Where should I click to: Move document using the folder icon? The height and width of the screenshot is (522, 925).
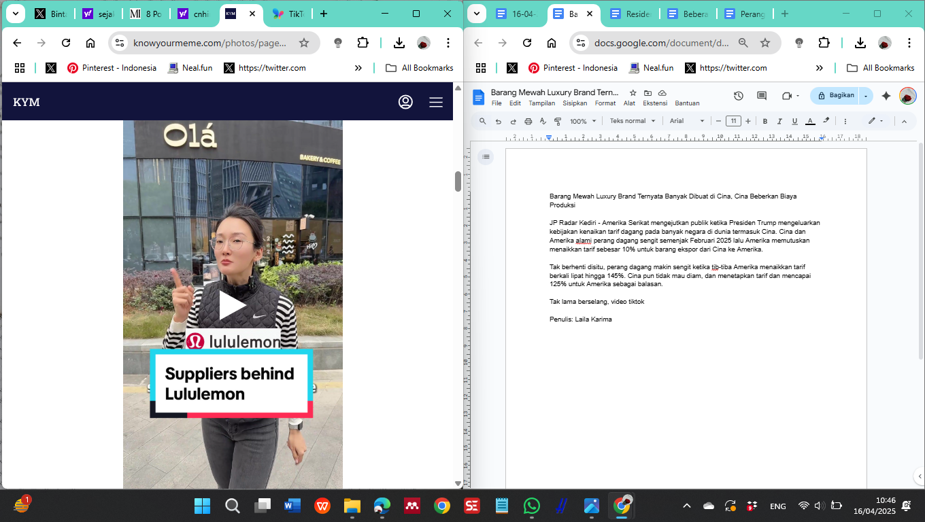pyautogui.click(x=647, y=92)
